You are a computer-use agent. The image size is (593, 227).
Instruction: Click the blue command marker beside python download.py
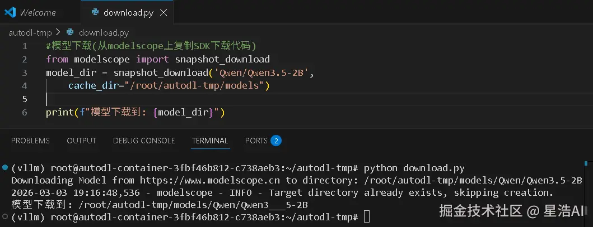[5, 168]
